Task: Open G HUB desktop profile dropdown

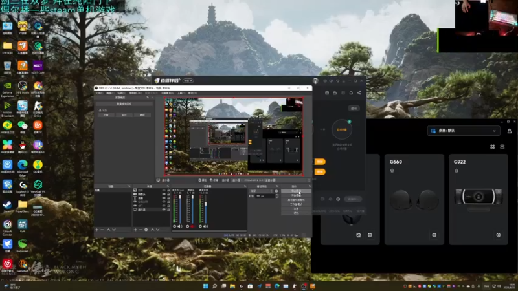Action: pos(464,131)
